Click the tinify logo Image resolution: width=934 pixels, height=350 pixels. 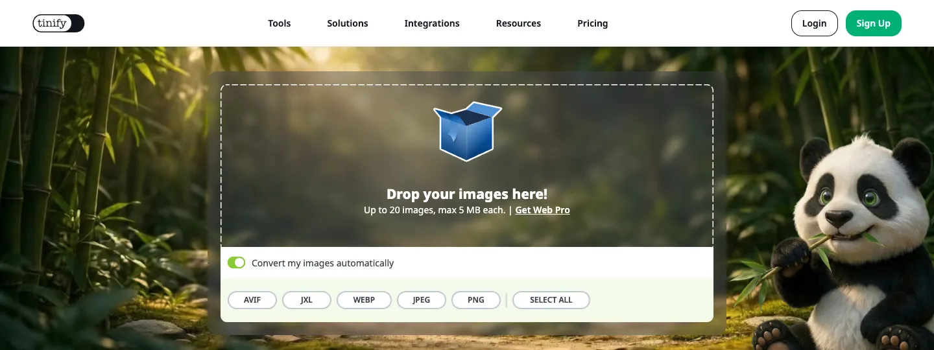58,23
